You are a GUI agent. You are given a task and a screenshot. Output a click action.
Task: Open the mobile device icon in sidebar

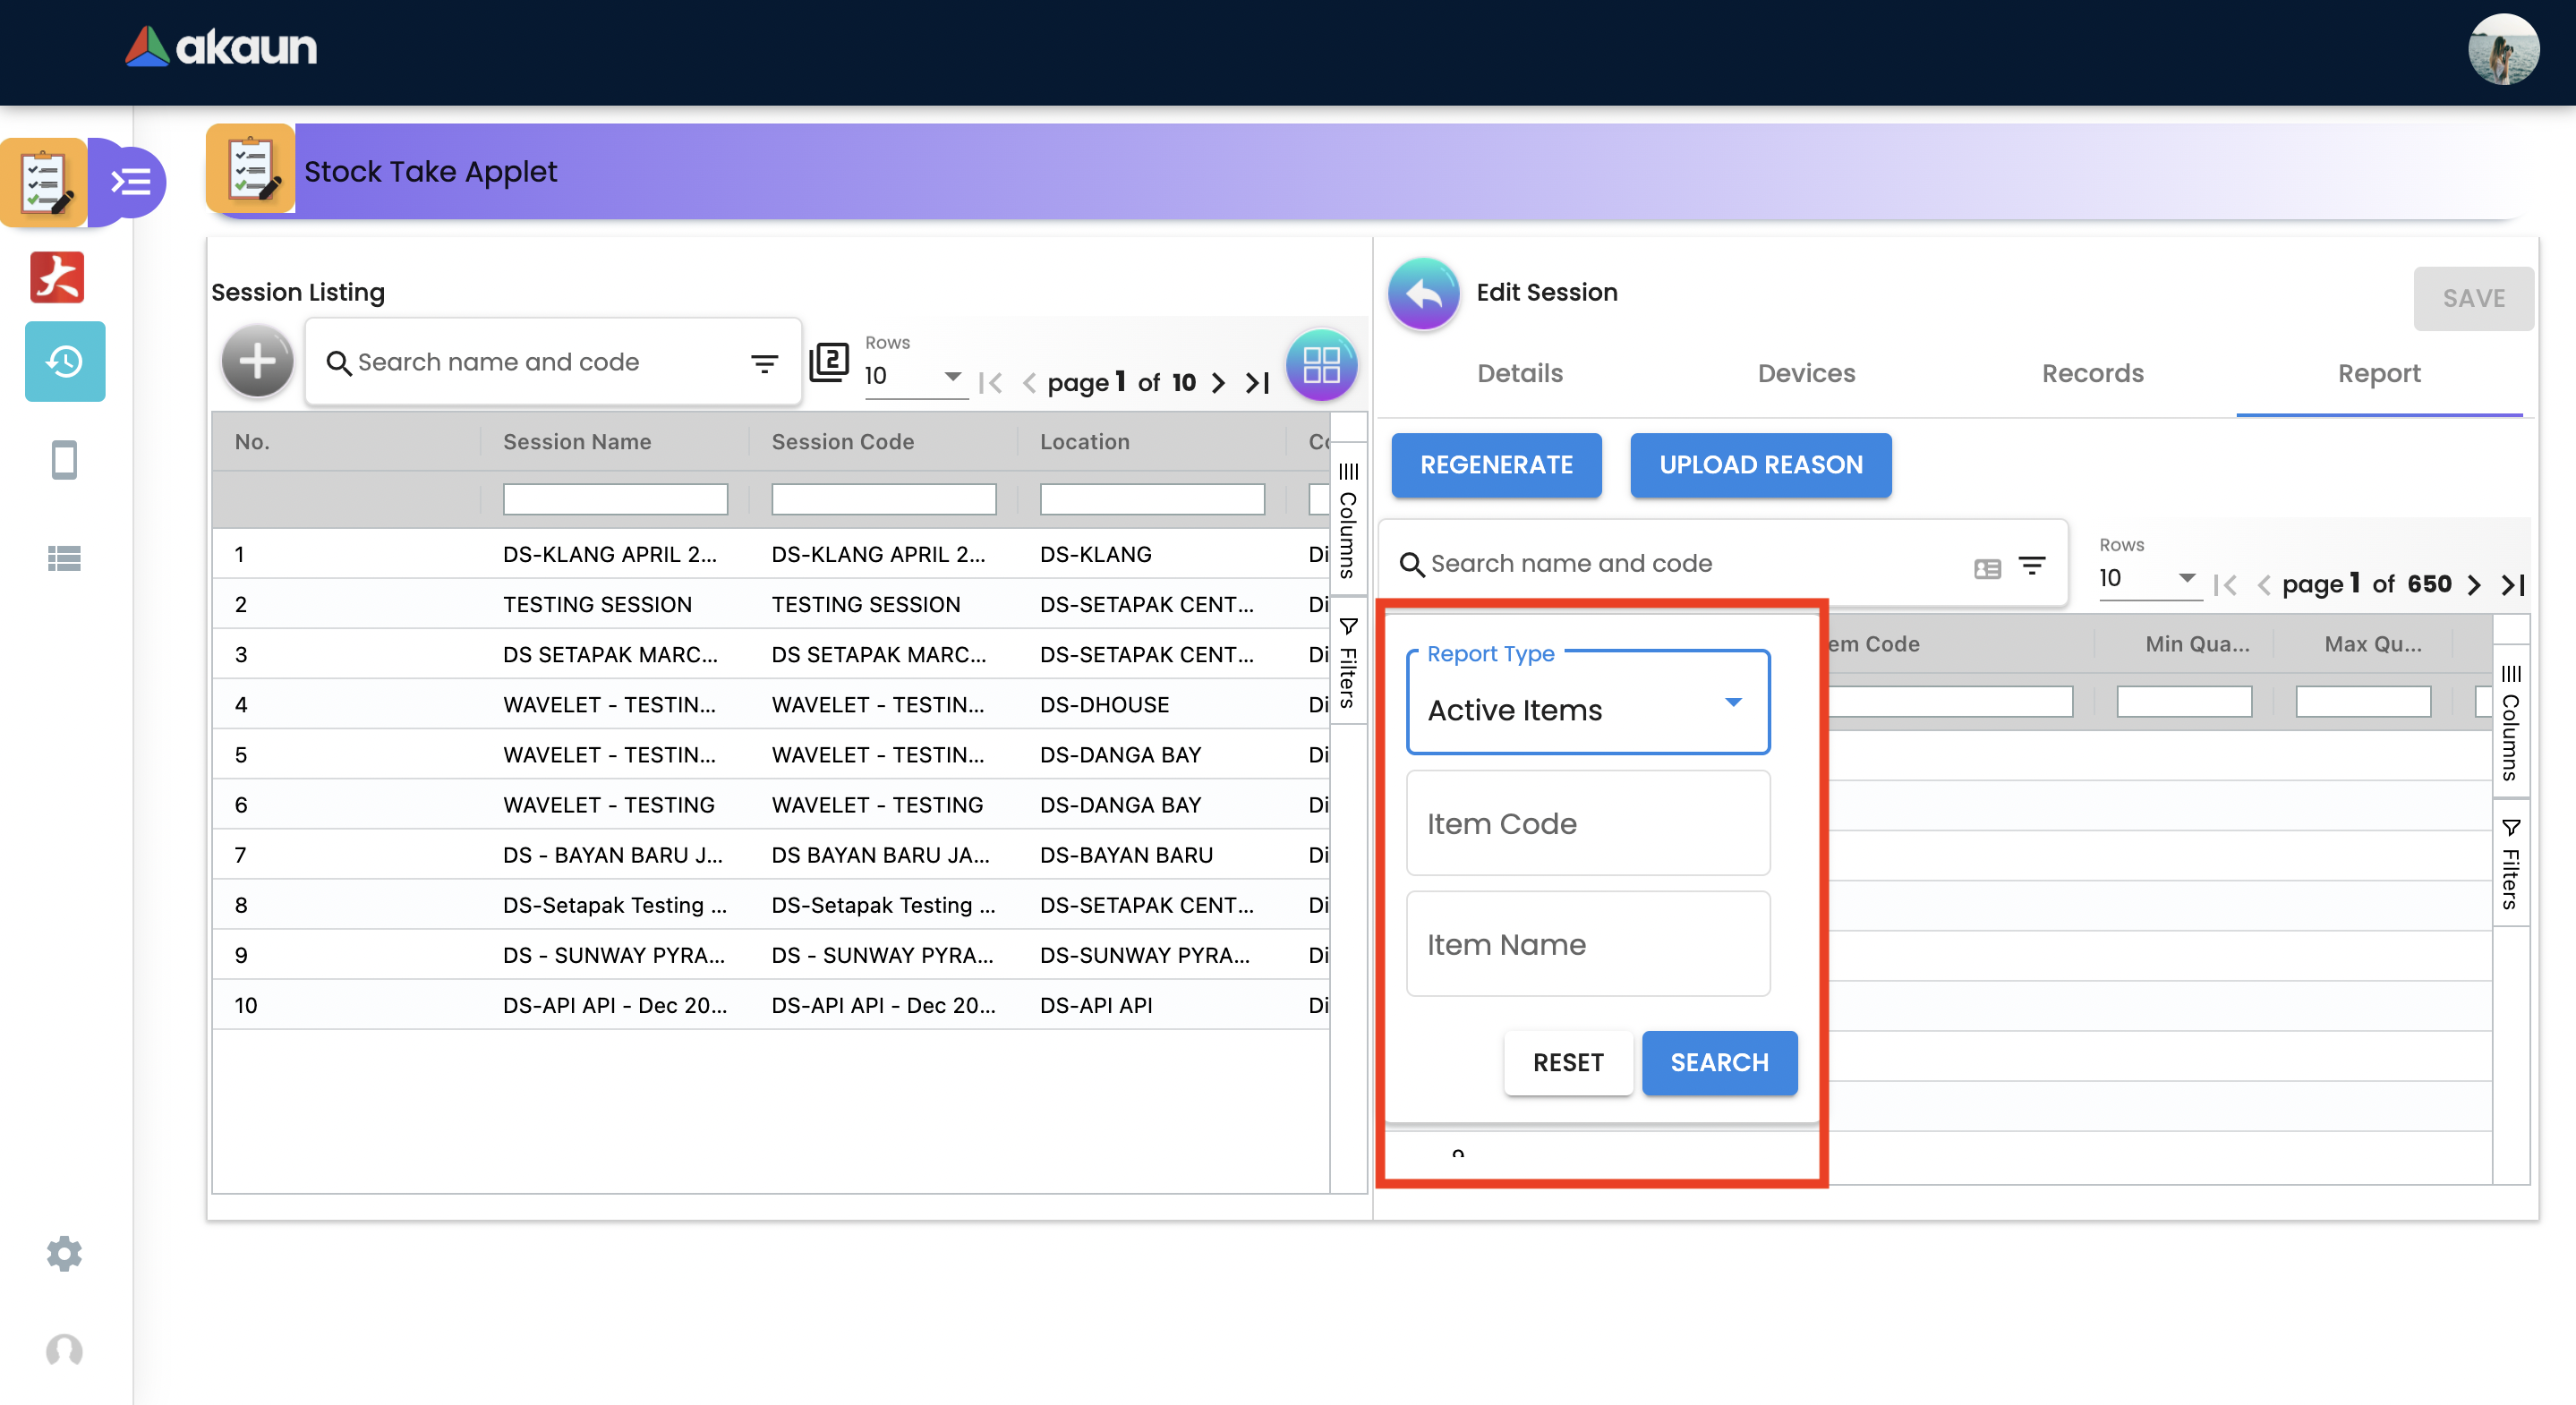pos(65,460)
